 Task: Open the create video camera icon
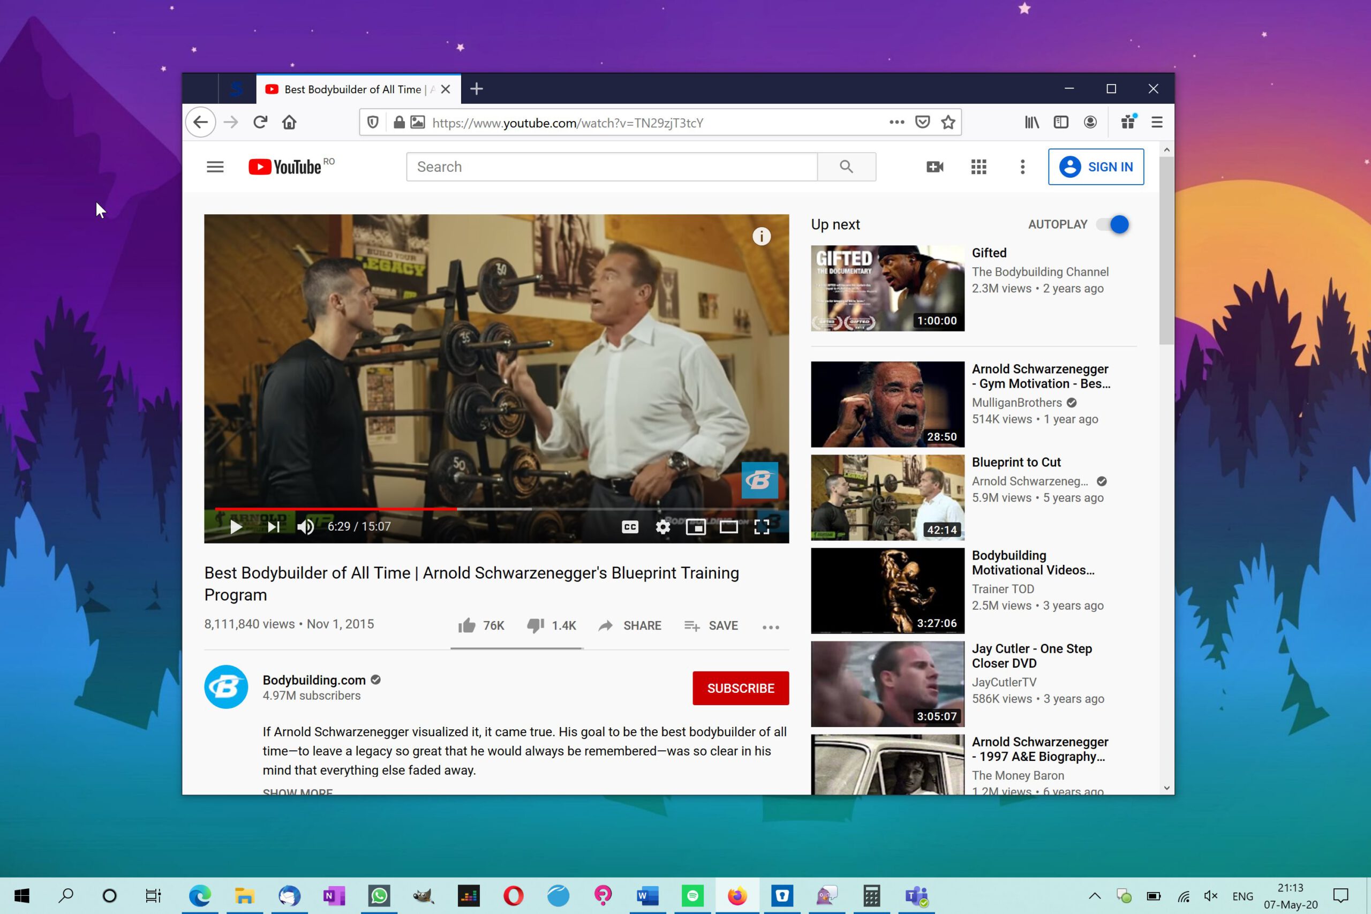[935, 167]
